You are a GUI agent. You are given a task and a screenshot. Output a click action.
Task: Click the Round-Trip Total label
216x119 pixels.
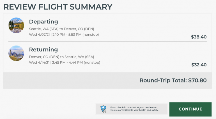point(163,80)
